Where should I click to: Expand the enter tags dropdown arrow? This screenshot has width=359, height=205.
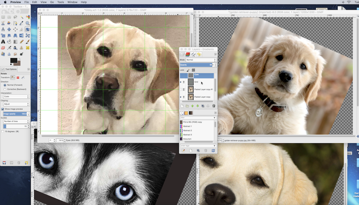(214, 146)
